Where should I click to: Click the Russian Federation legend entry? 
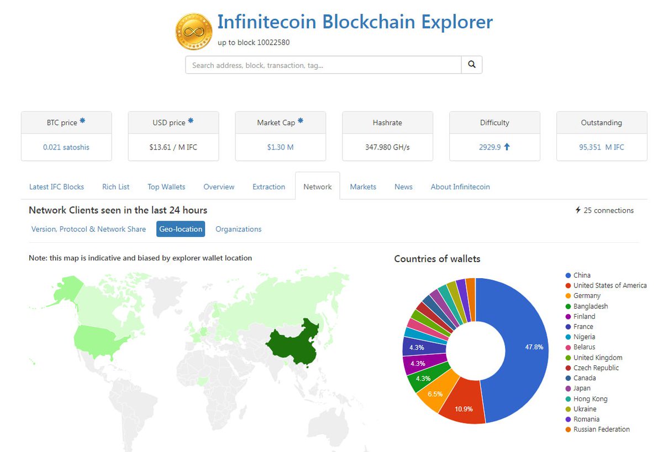pyautogui.click(x=597, y=429)
